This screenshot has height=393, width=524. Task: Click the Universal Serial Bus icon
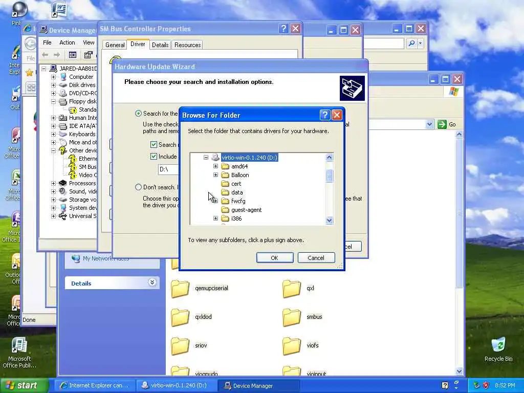click(x=63, y=216)
